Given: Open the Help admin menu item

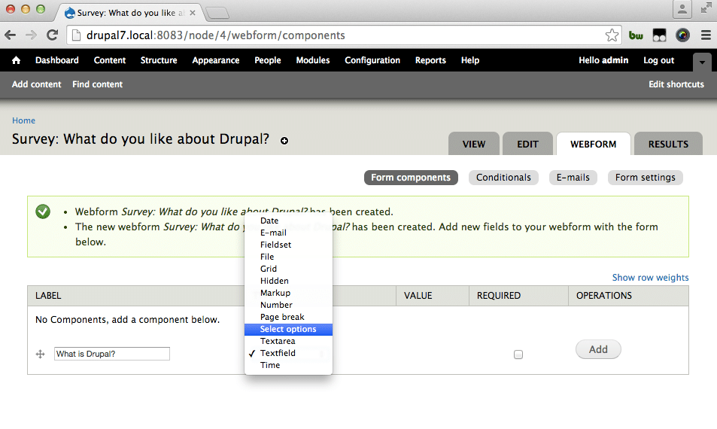Looking at the screenshot, I should tap(470, 60).
